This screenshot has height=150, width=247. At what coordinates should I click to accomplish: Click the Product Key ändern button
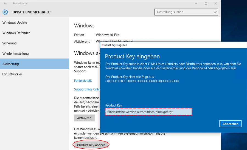pyautogui.click(x=91, y=145)
